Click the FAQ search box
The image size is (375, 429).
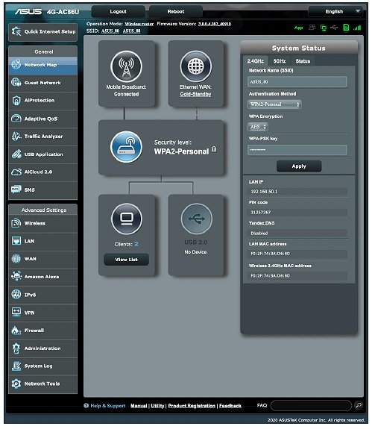click(311, 405)
